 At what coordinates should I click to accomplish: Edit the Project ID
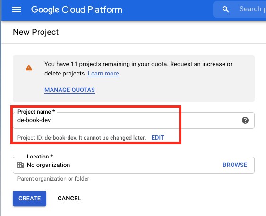pos(158,137)
